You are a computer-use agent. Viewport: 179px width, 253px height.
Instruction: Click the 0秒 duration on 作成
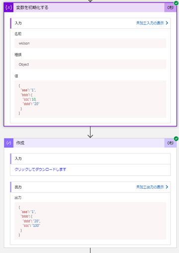tap(171, 143)
